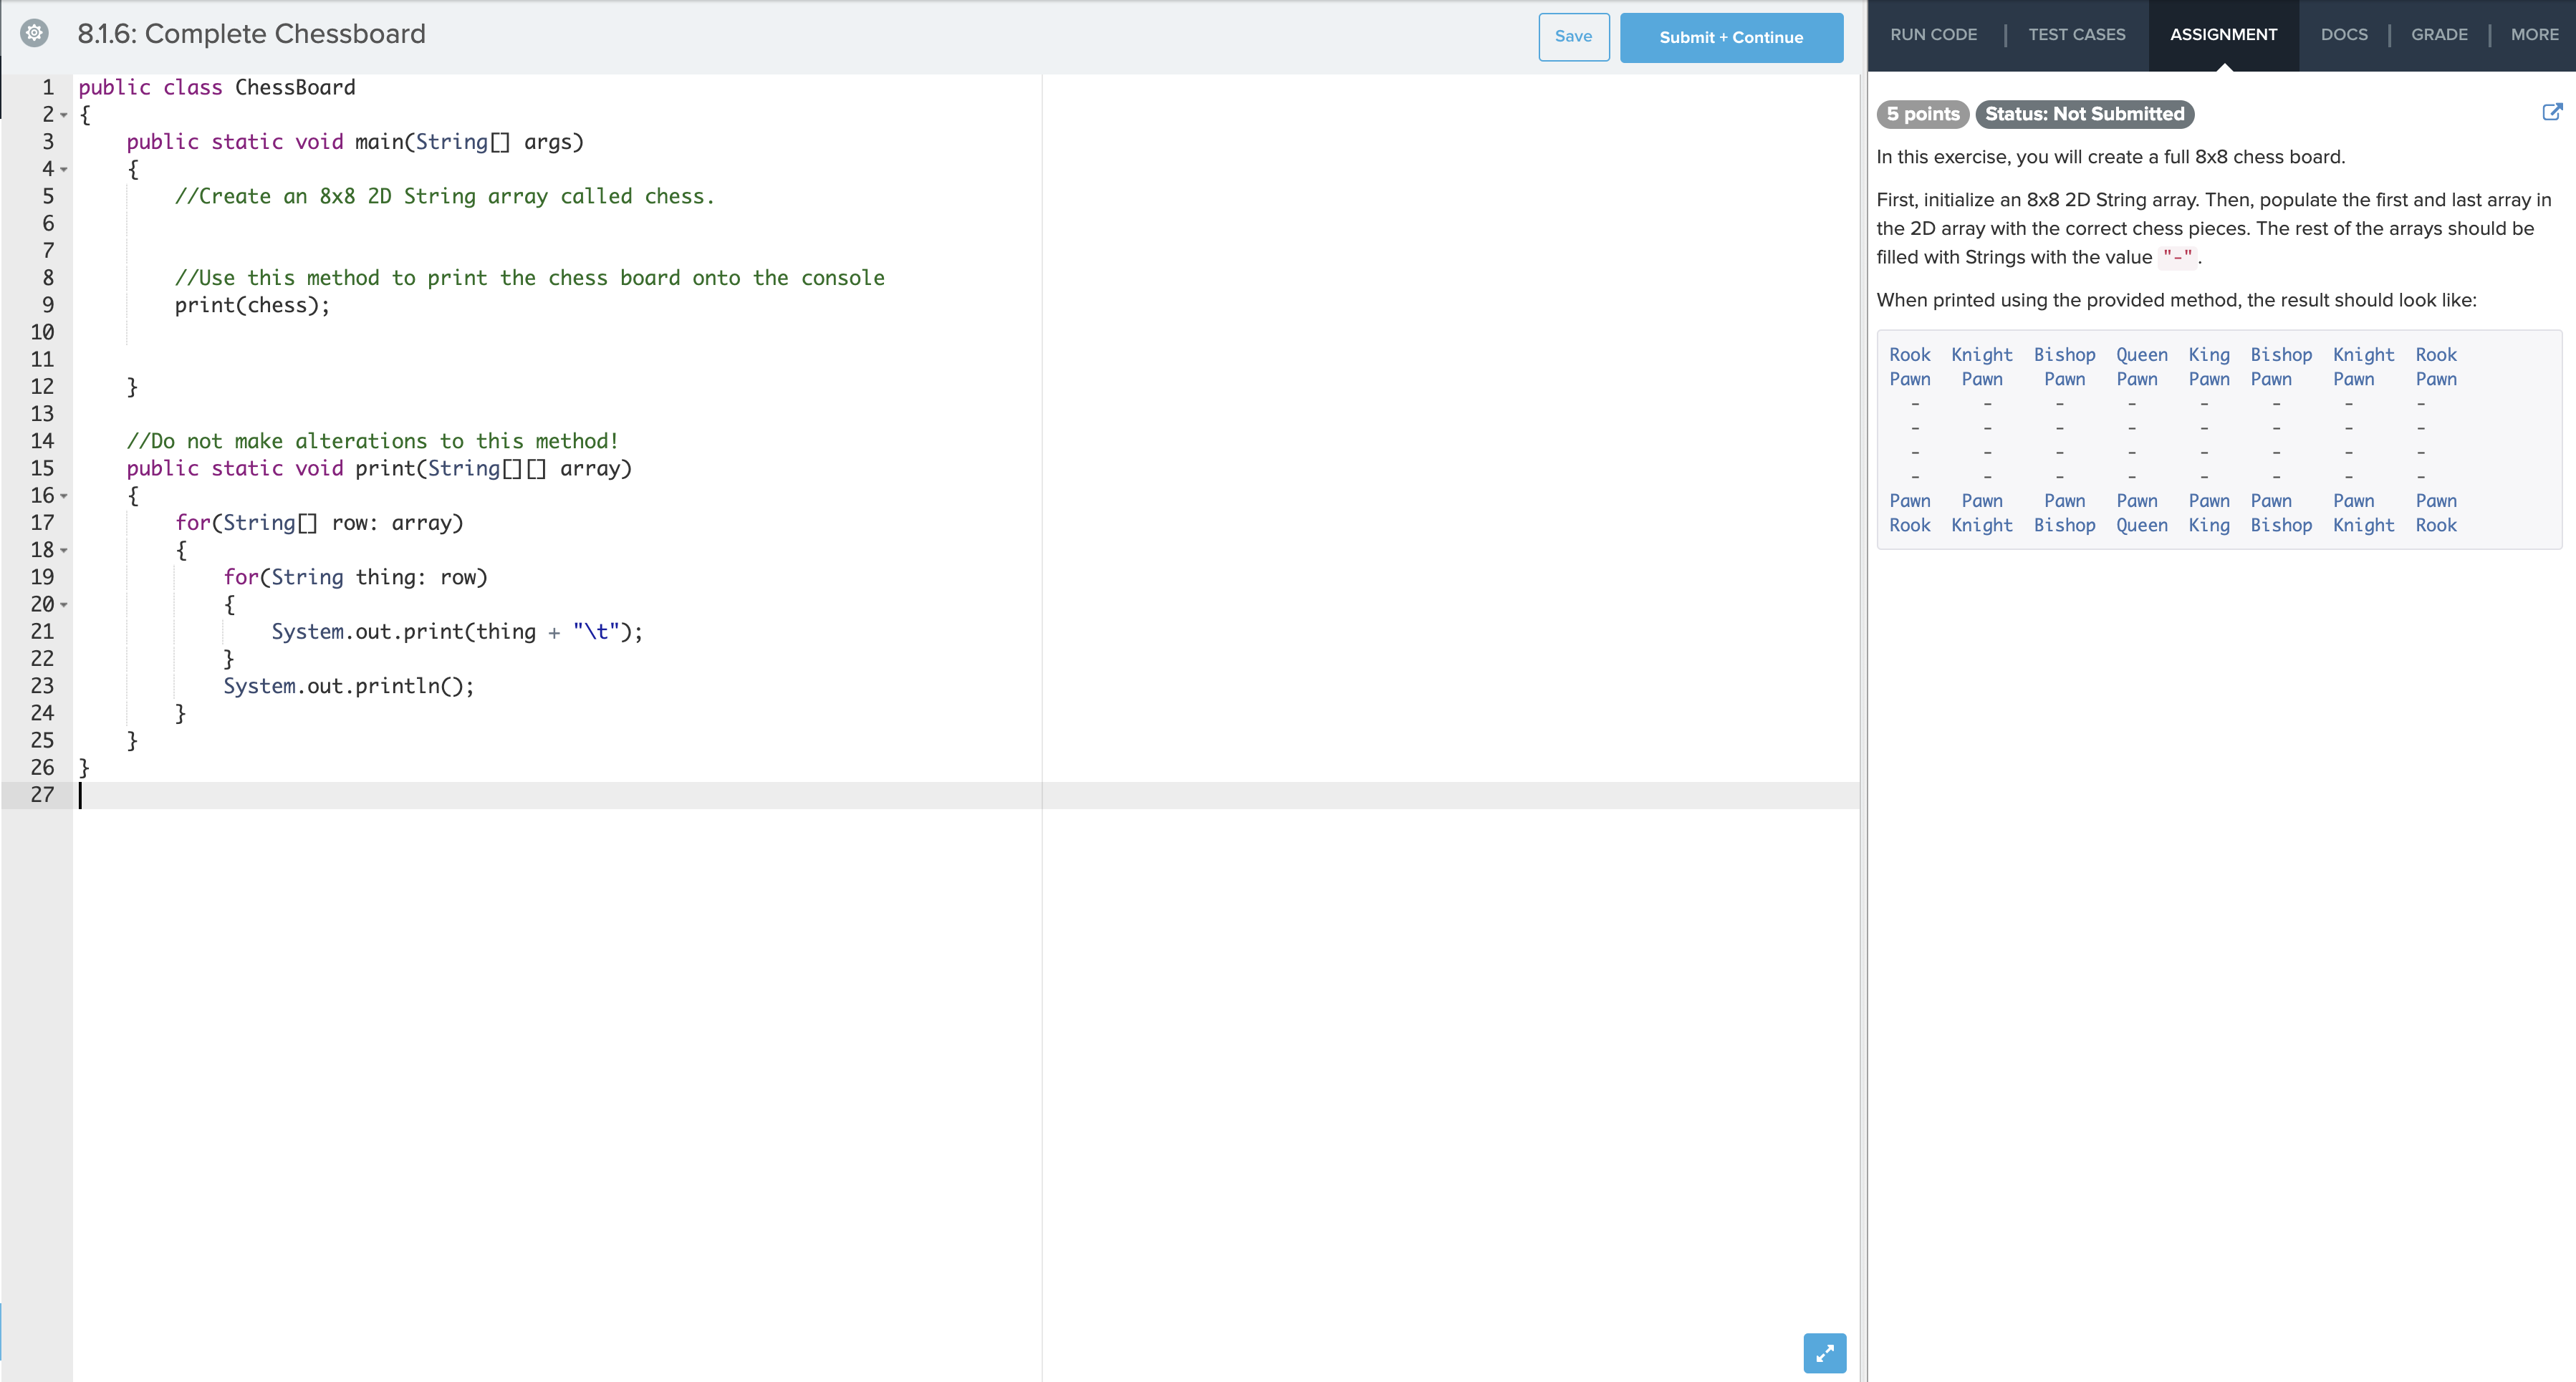Screen dimensions: 2576x1382
Task: Click the print(chess); code line
Action: (252, 306)
